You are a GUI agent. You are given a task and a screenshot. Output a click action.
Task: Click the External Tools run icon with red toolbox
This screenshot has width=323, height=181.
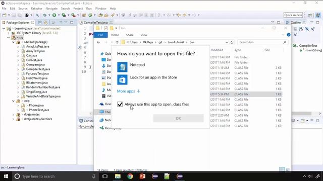point(73,15)
